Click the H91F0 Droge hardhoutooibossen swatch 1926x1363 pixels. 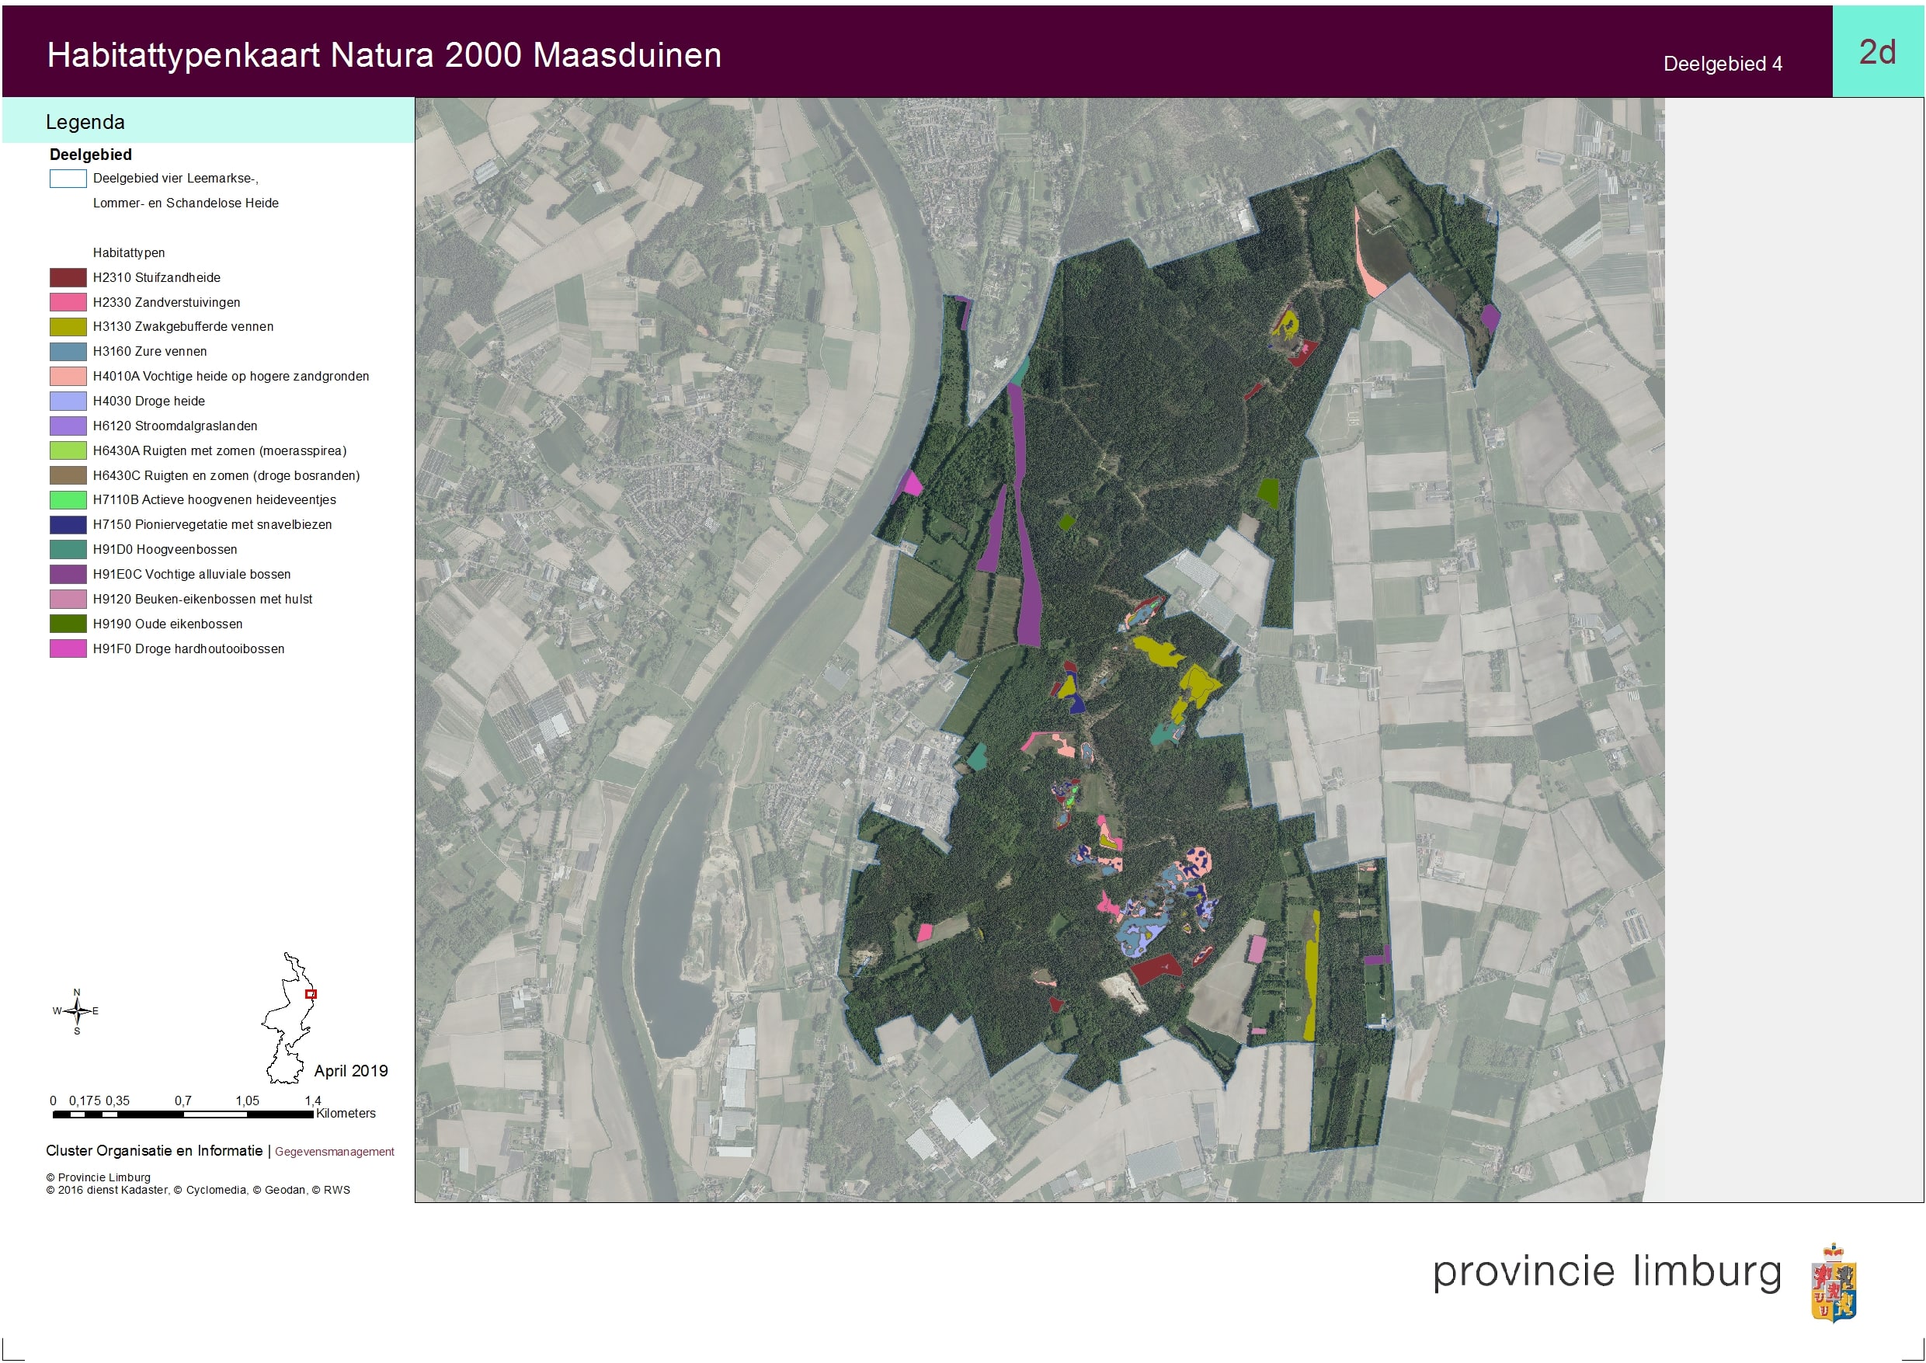tap(68, 648)
